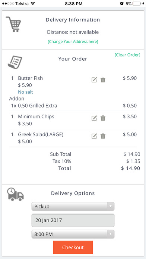Image resolution: width=146 pixels, height=259 pixels.
Task: Tap the shopping cart icon
Action: coord(13,24)
